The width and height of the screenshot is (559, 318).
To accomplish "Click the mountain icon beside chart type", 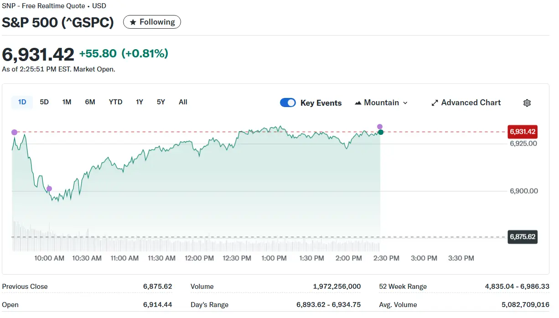I will pyautogui.click(x=358, y=103).
